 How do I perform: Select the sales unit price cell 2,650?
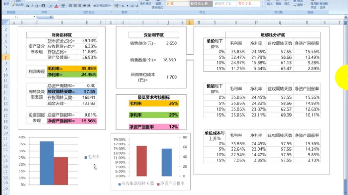172,43
